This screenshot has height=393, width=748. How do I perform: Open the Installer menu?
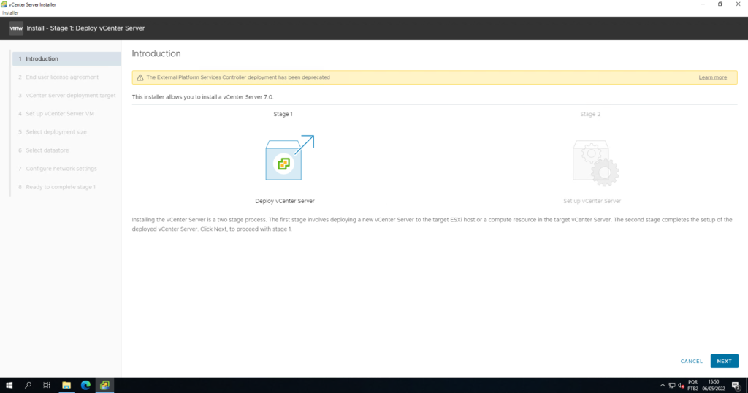coord(10,13)
